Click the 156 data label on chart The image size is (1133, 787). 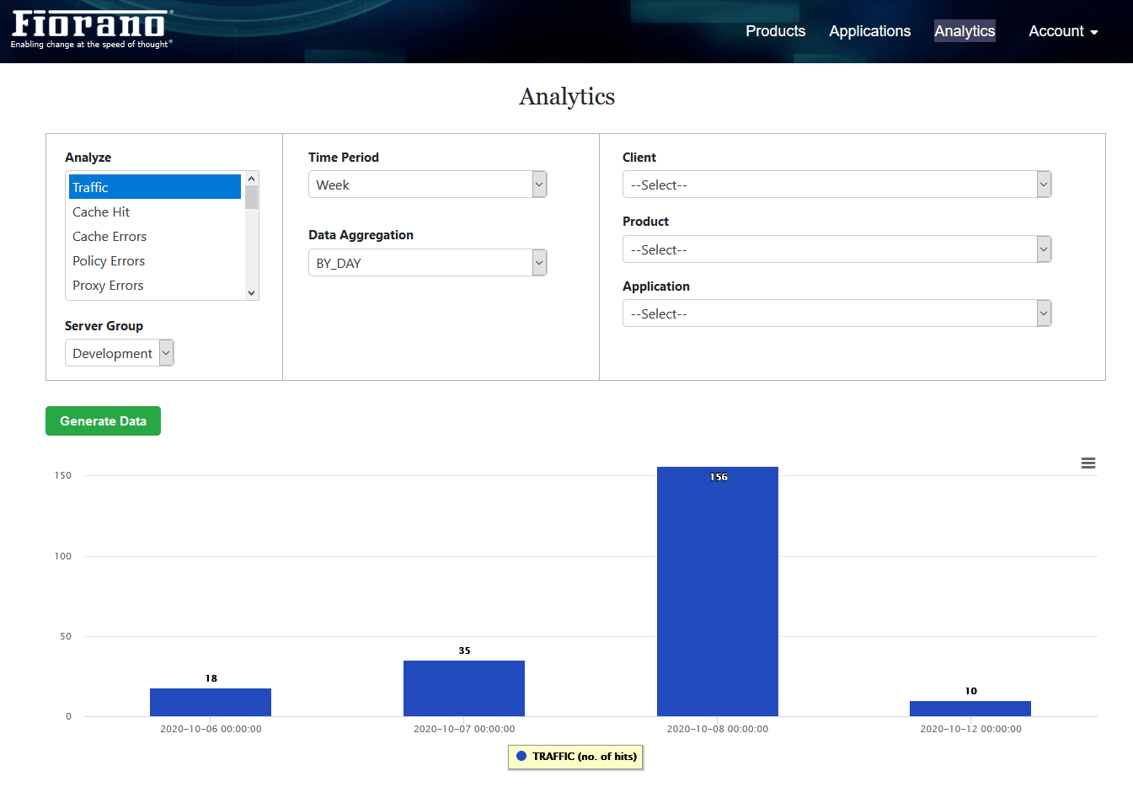719,477
